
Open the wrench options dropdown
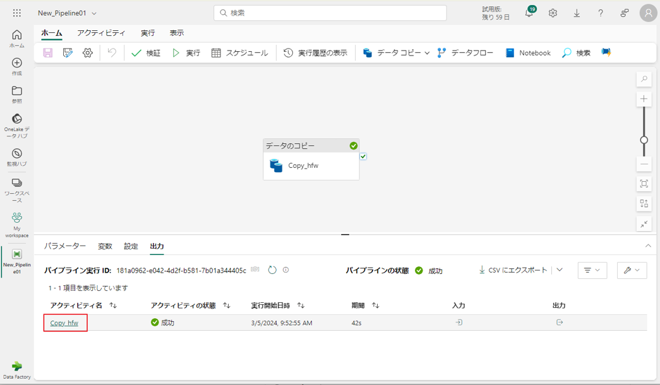(632, 270)
